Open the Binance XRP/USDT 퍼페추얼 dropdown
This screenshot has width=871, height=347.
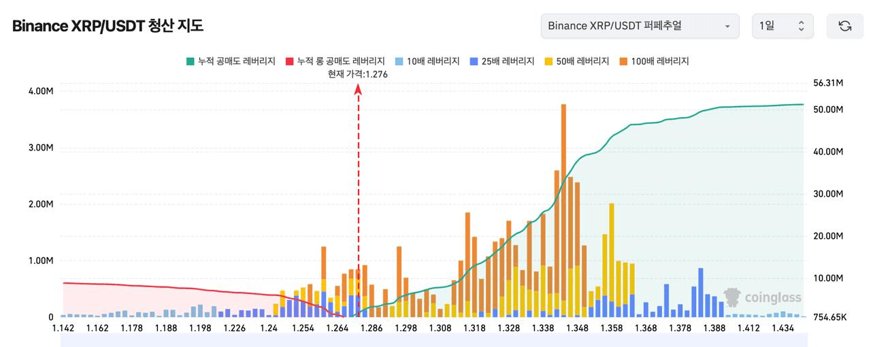(x=640, y=26)
